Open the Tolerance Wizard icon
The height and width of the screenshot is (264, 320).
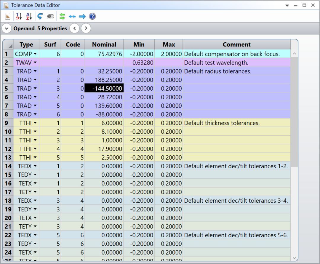[8, 17]
